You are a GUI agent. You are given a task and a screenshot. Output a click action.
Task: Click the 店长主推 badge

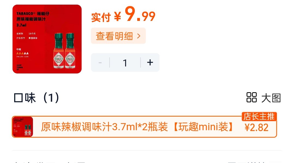(259, 117)
